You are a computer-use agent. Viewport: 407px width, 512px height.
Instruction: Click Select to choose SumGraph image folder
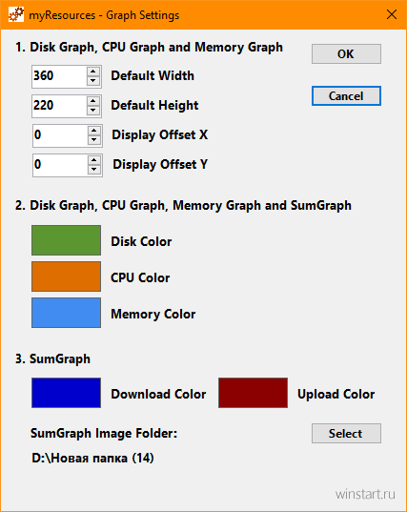(346, 433)
